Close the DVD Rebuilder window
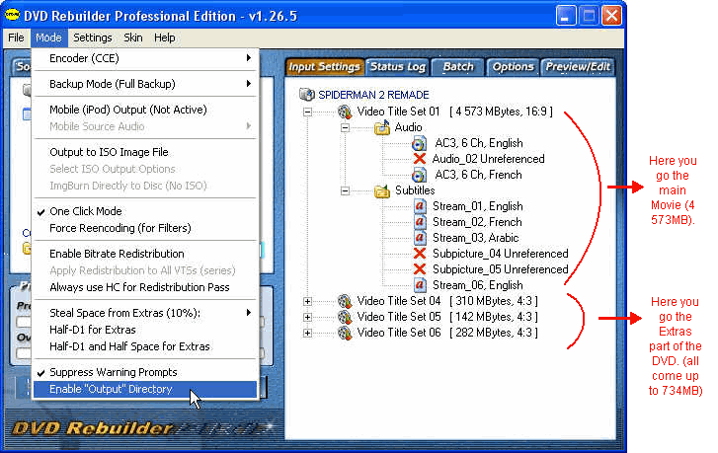Screen dimensions: 718x453 pos(611,16)
